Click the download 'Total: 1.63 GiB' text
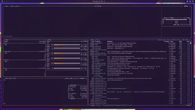 [78, 90]
